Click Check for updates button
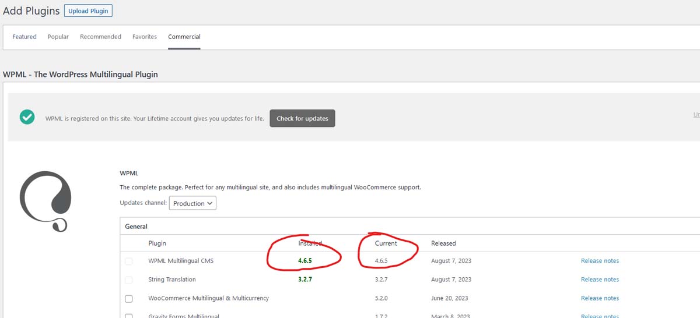This screenshot has height=318, width=700. 302,118
